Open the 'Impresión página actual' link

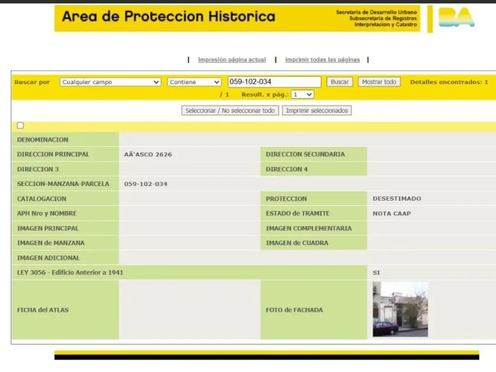click(232, 60)
